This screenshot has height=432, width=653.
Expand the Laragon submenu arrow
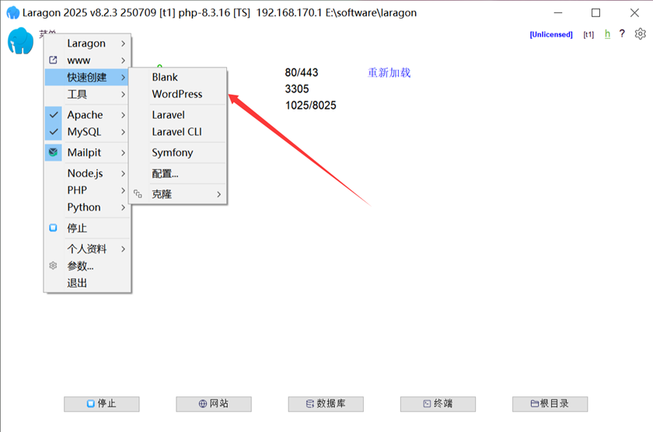123,44
